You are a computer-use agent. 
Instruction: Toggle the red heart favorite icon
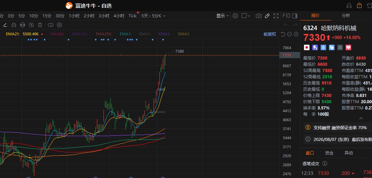(x=348, y=47)
